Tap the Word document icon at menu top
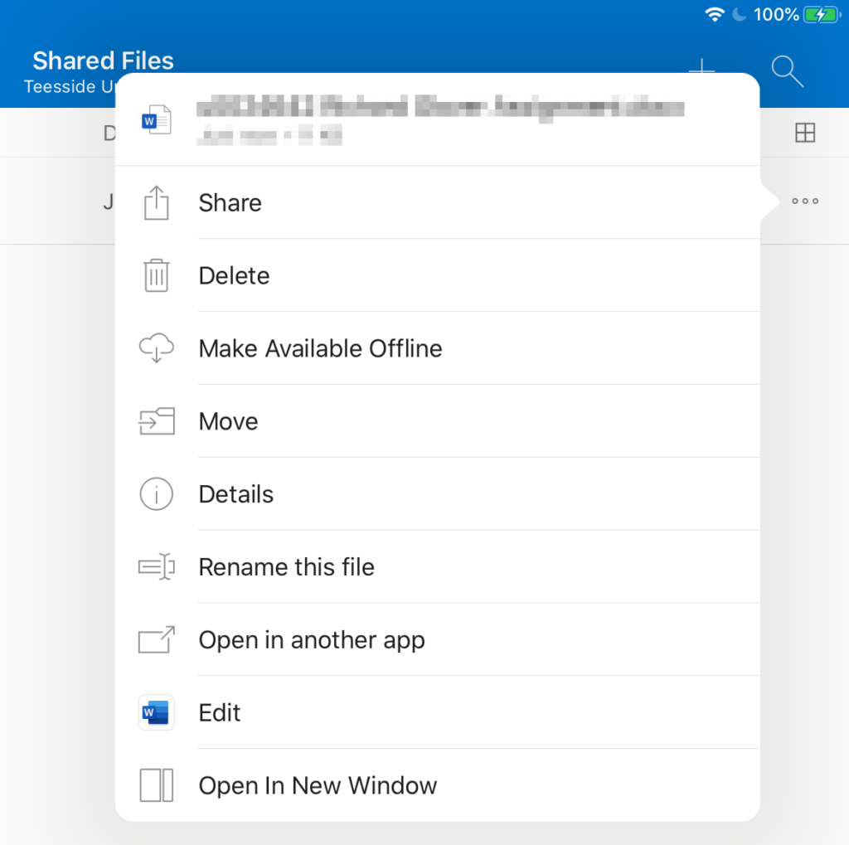Image resolution: width=849 pixels, height=845 pixels. (x=158, y=119)
